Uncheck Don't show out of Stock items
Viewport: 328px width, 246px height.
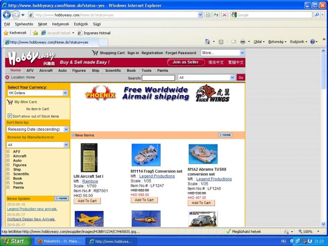10,116
